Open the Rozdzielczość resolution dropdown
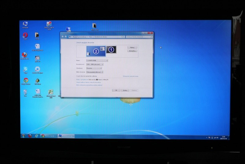Screen dimensions: 245x164 click(95, 64)
